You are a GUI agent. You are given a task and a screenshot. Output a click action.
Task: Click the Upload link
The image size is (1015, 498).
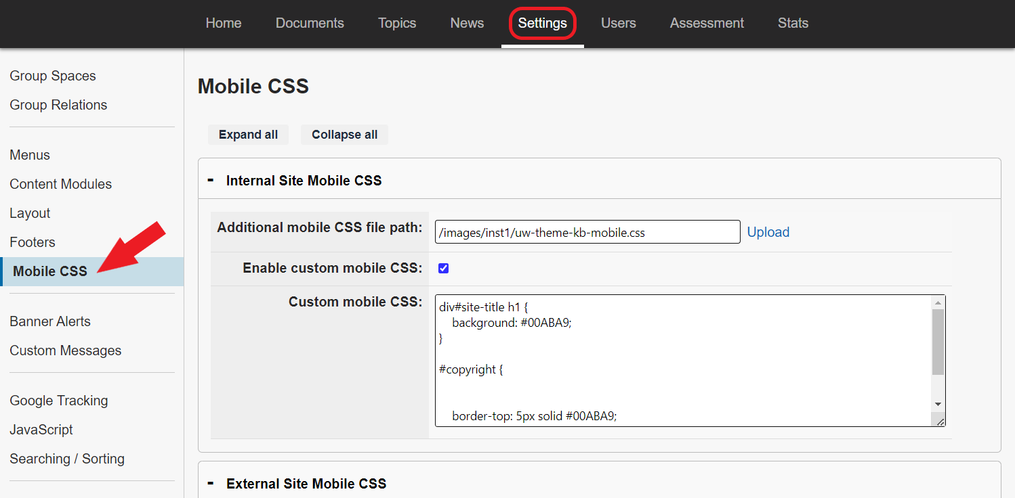[x=768, y=232]
